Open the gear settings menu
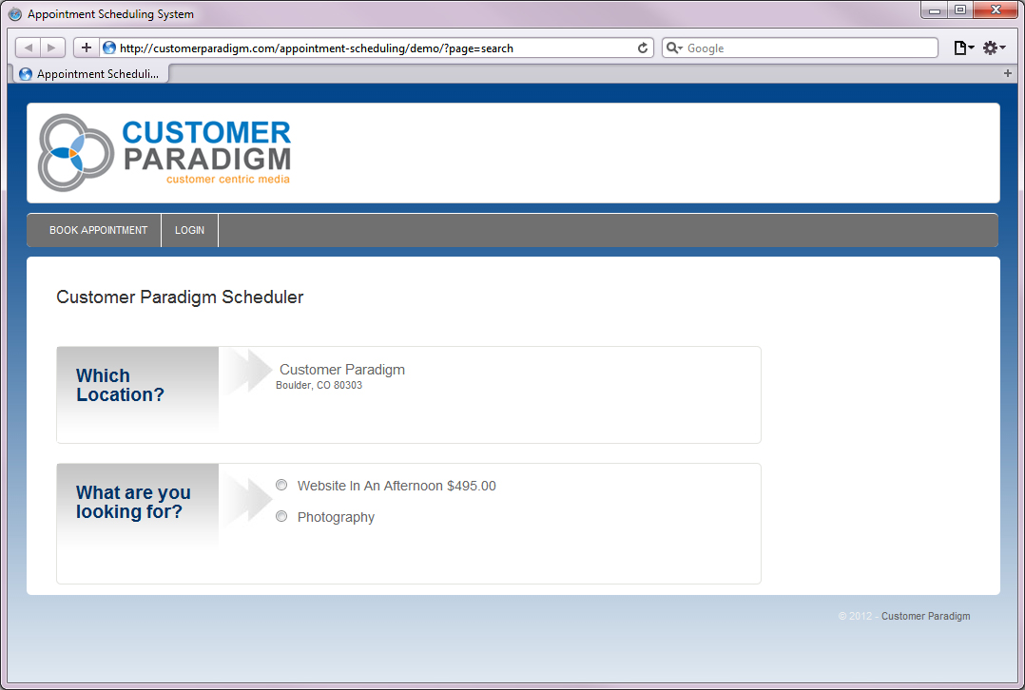 tap(994, 48)
